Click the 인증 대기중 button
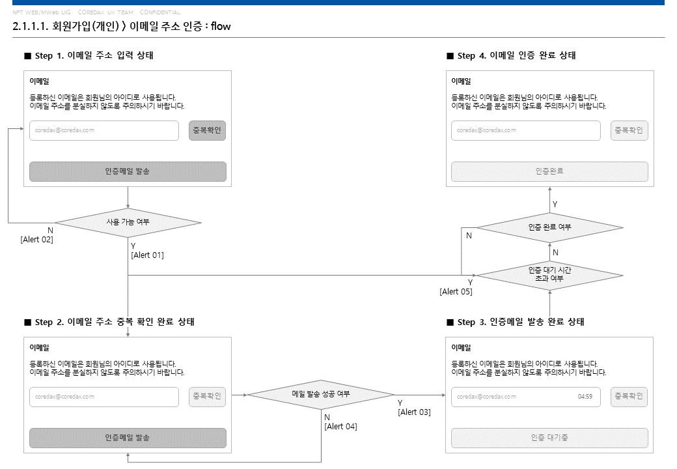 tap(549, 438)
